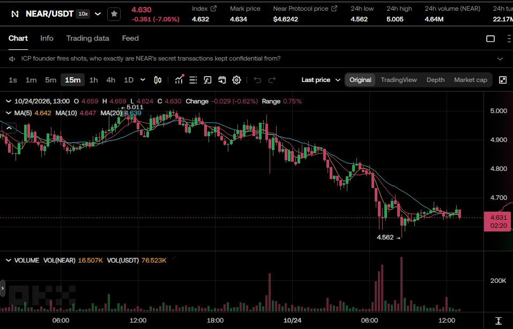Click the toolbar icon right of the list lines icon
The width and height of the screenshot is (513, 329).
[207, 80]
